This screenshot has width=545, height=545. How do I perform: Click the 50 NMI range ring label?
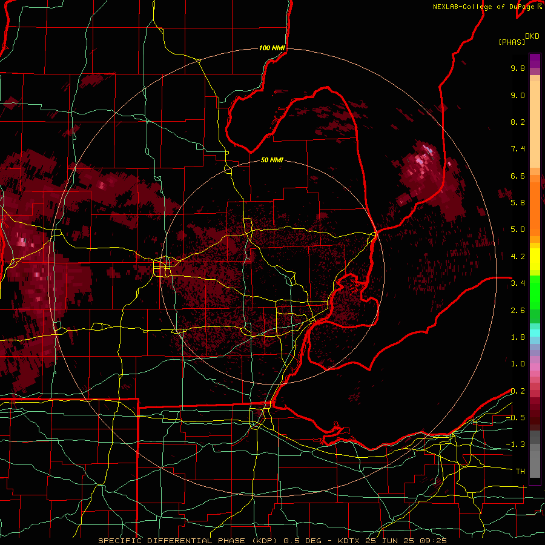[x=272, y=160]
